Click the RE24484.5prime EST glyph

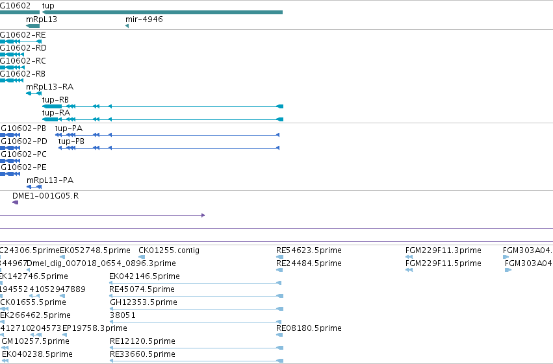pyautogui.click(x=279, y=270)
